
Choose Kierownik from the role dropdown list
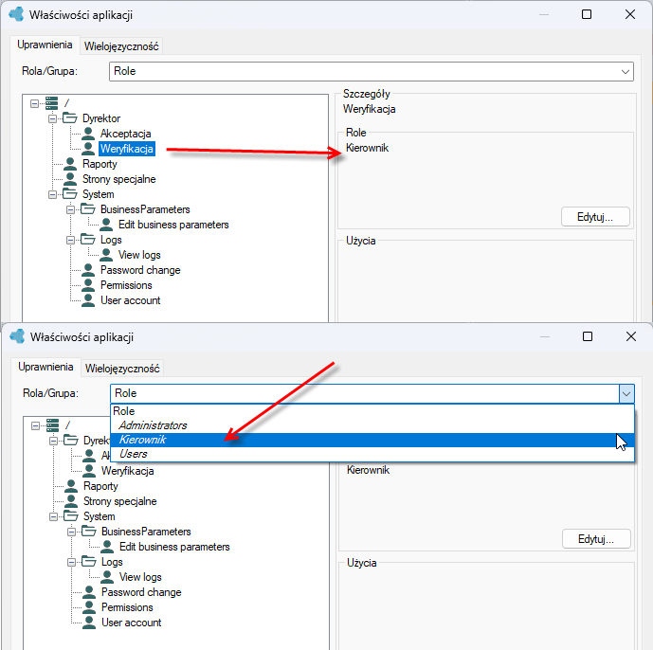click(372, 440)
